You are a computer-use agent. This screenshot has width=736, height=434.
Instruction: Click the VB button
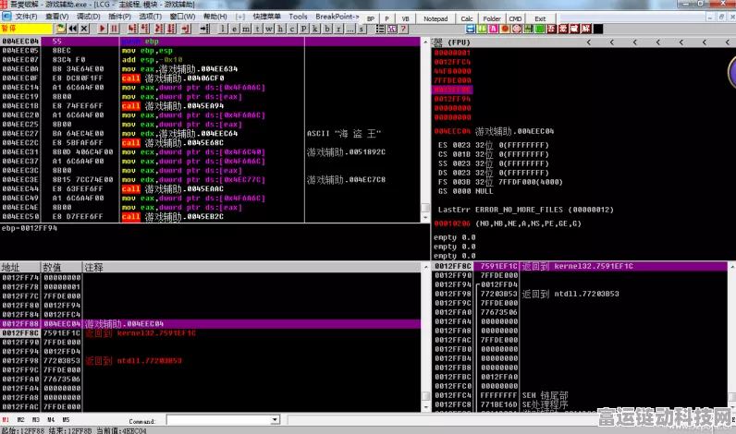405,18
